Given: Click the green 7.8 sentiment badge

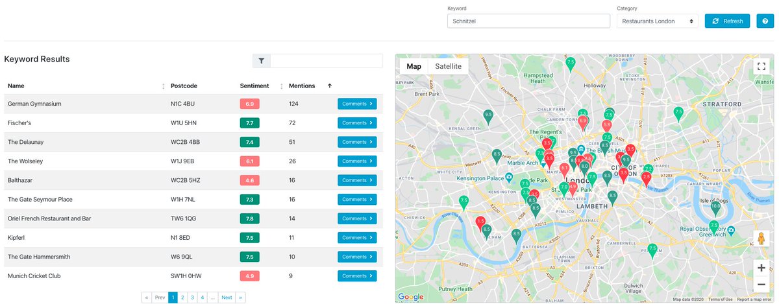Looking at the screenshot, I should [x=249, y=218].
